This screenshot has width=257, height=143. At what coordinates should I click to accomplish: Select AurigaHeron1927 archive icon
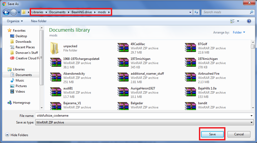[123, 92]
